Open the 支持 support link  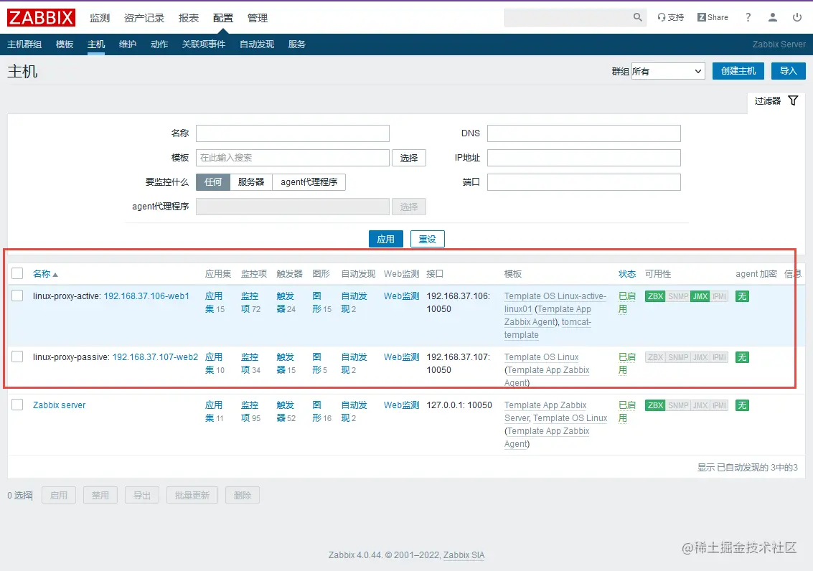[670, 17]
